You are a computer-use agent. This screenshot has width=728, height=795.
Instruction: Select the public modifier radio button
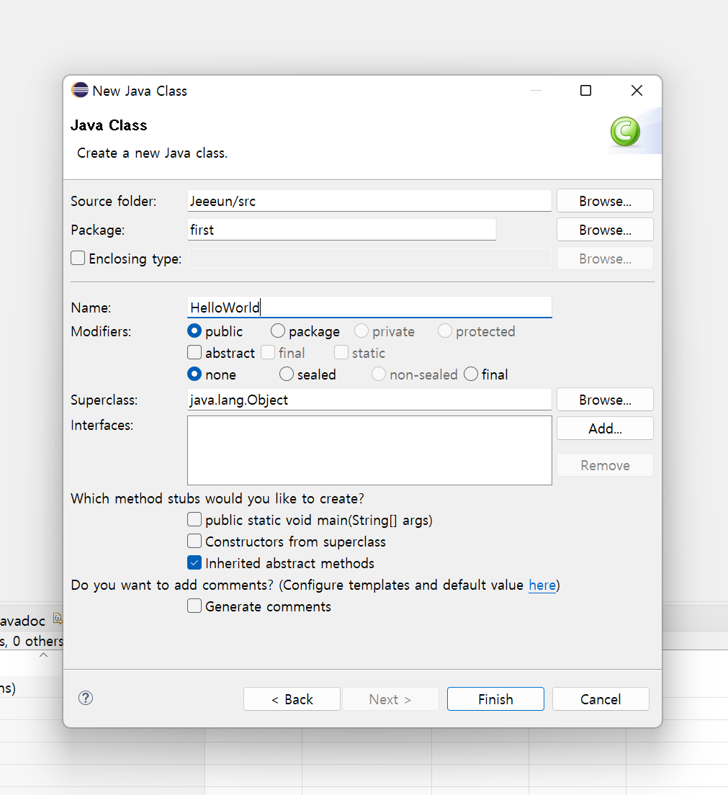[194, 331]
